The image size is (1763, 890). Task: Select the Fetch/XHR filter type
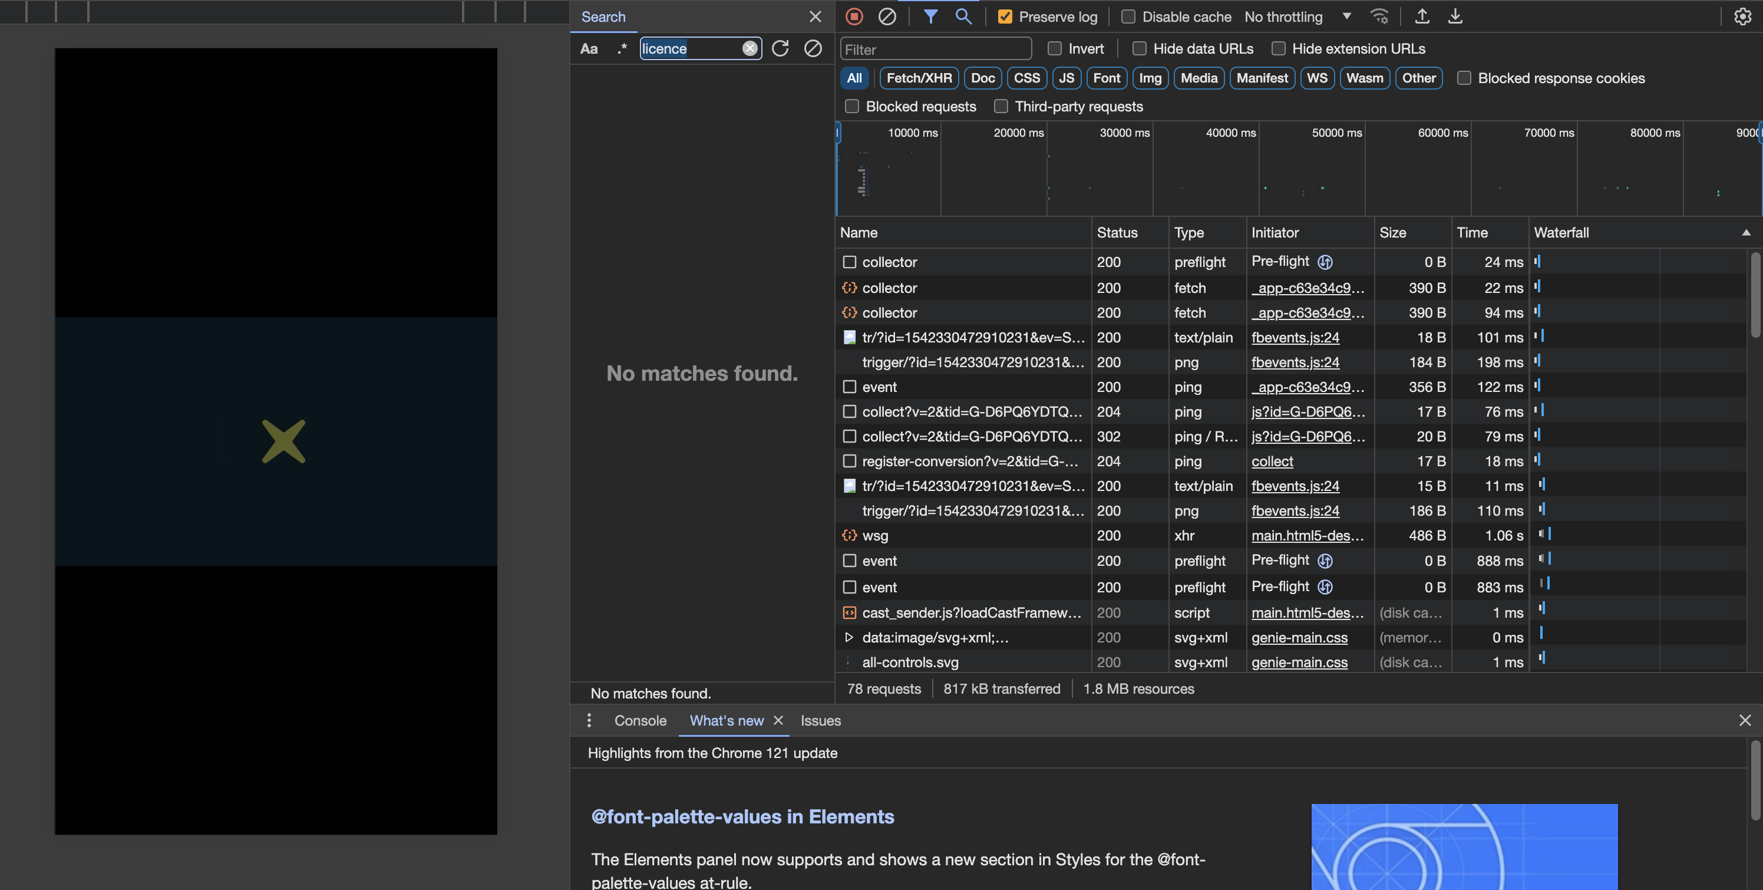click(919, 78)
